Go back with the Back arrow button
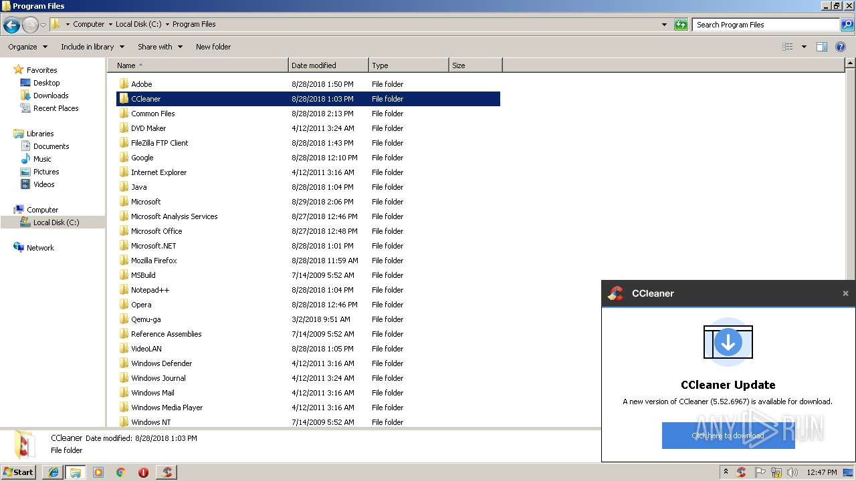This screenshot has width=856, height=481. (x=11, y=25)
